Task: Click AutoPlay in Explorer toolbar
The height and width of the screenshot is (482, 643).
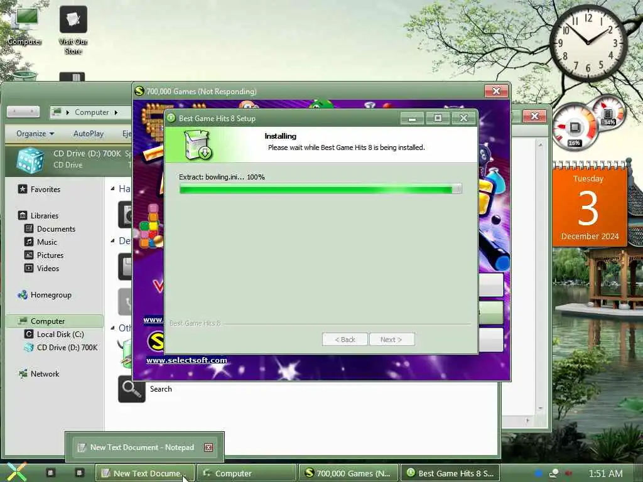Action: [x=89, y=134]
